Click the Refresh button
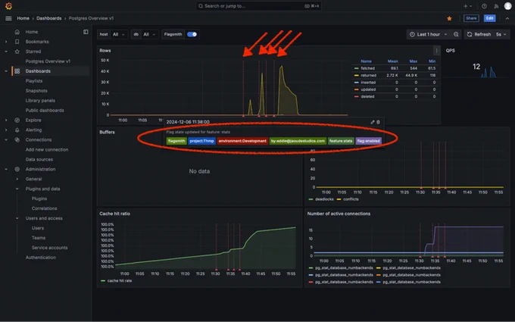Screen dimensions: 515x322 coord(479,34)
